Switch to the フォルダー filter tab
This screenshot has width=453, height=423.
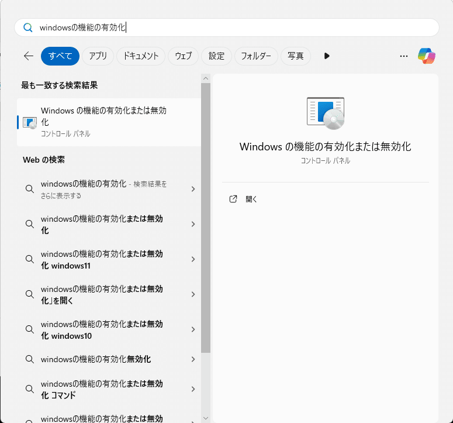pyautogui.click(x=256, y=56)
